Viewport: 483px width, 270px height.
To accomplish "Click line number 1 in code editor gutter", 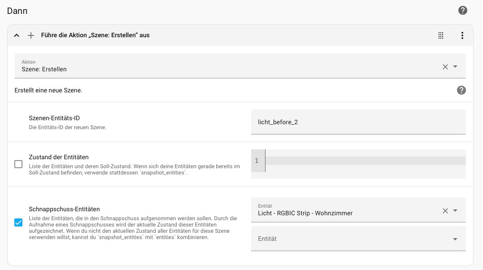I will point(257,161).
